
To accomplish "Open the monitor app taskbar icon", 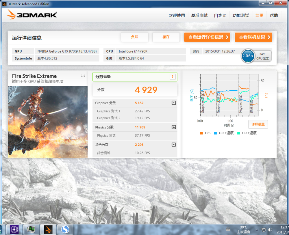I will [x=31, y=230].
